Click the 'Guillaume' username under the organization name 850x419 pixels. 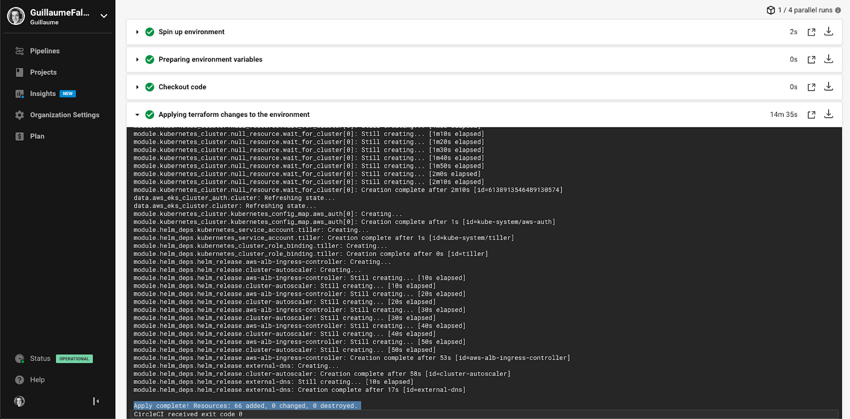coord(44,22)
